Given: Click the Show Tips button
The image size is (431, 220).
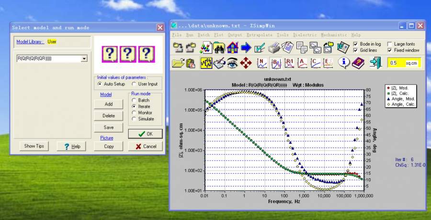Looking at the screenshot, I should 34,146.
